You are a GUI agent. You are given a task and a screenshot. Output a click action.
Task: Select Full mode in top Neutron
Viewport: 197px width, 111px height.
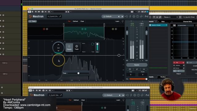click(69, 21)
